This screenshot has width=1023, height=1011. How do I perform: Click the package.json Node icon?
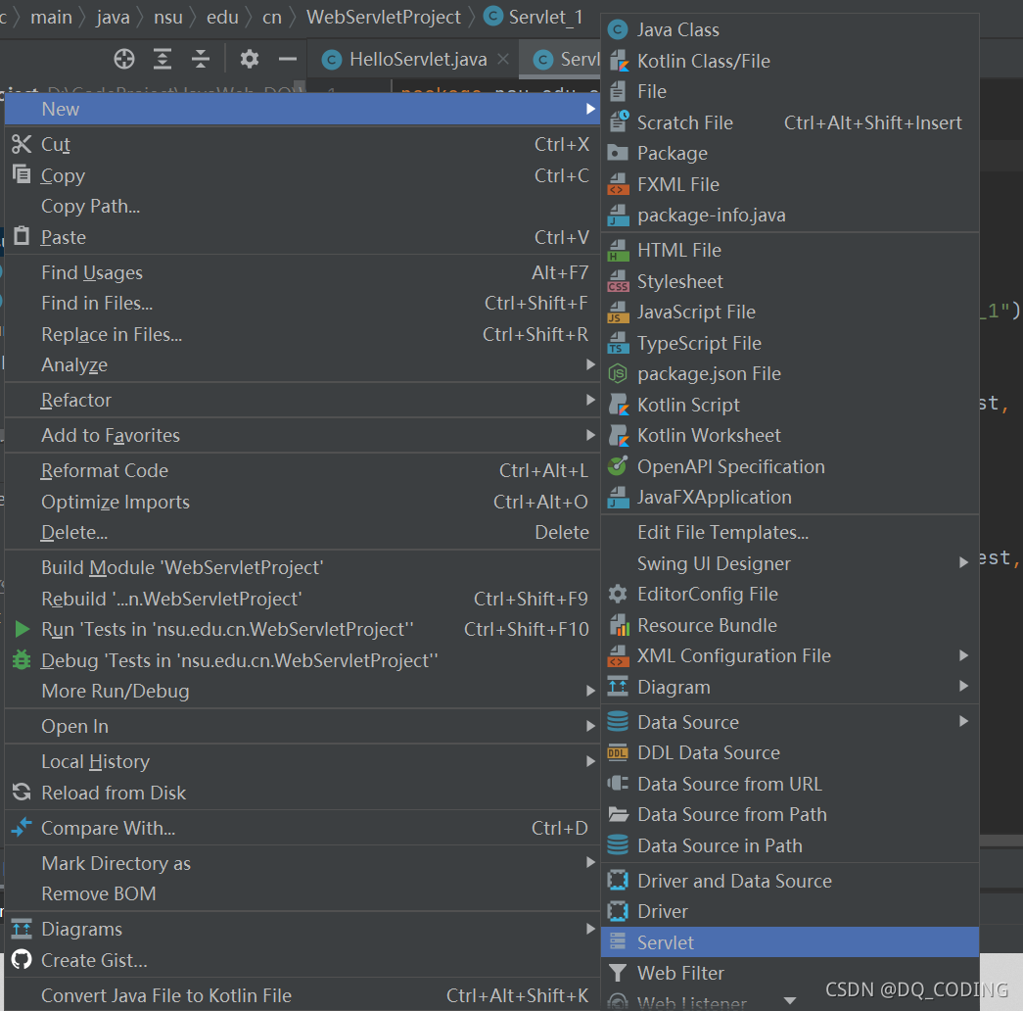tap(617, 373)
